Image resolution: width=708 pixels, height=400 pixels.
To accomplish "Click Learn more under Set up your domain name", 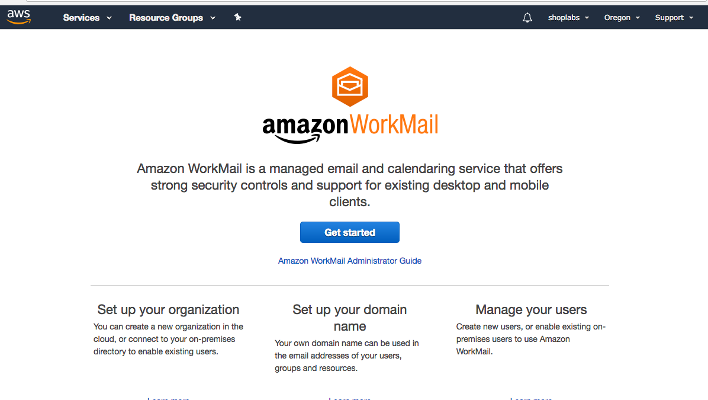I will tap(349, 398).
